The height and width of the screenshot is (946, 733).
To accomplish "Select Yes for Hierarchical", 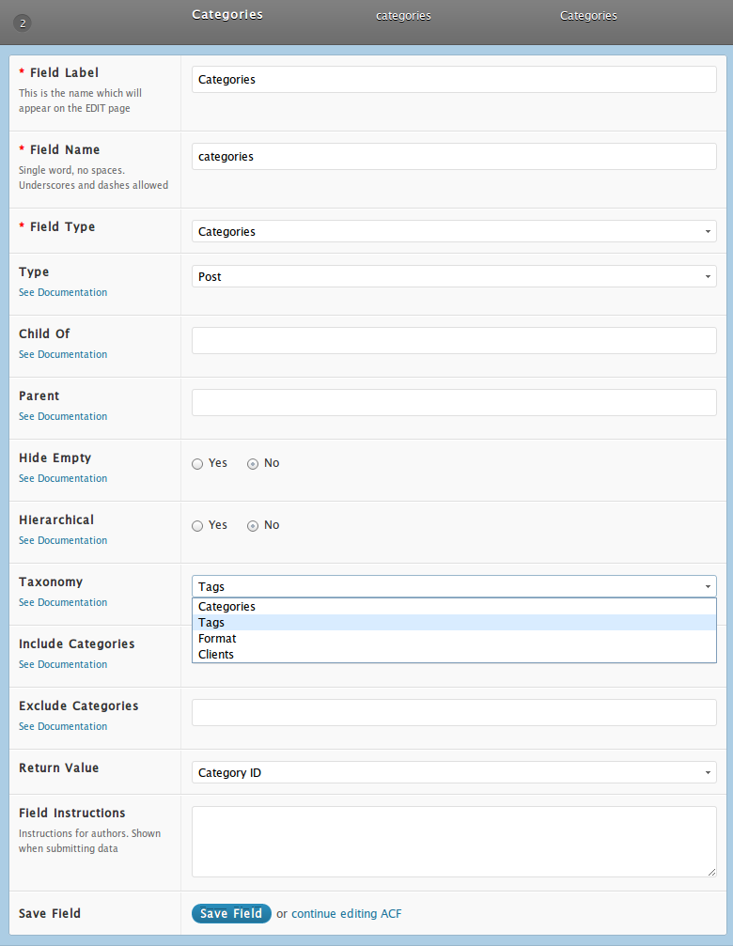I will click(197, 526).
